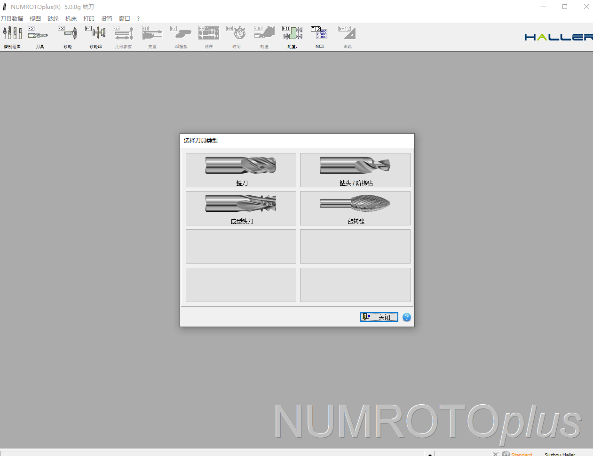
Task: Open the F10 制造 manufacture icon
Action: point(264,37)
